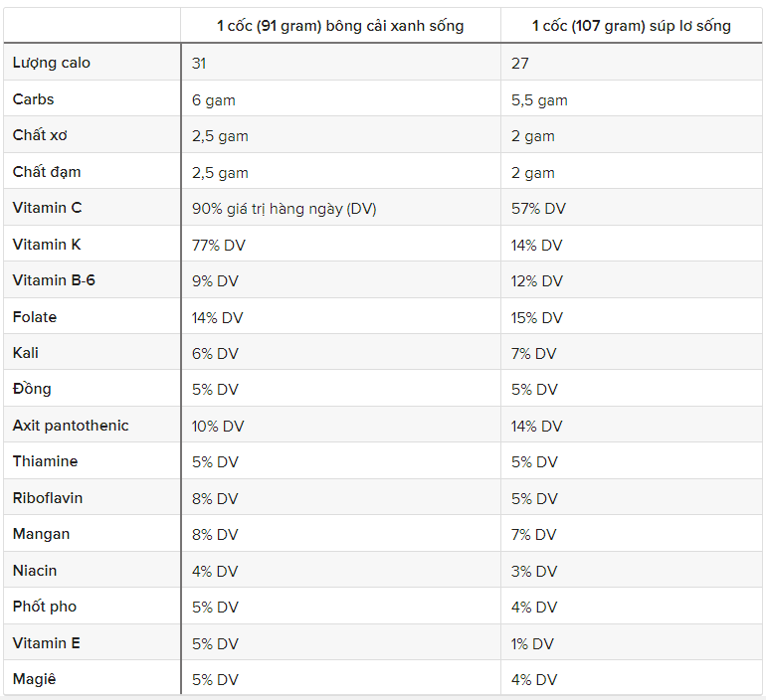Click the 'Chất đạm' row label
Screen dimensions: 766x700
[x=47, y=172]
